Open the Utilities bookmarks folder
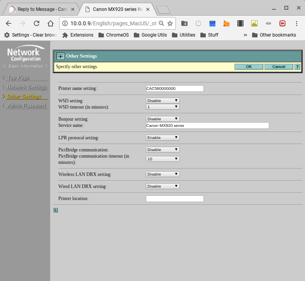 pyautogui.click(x=184, y=35)
